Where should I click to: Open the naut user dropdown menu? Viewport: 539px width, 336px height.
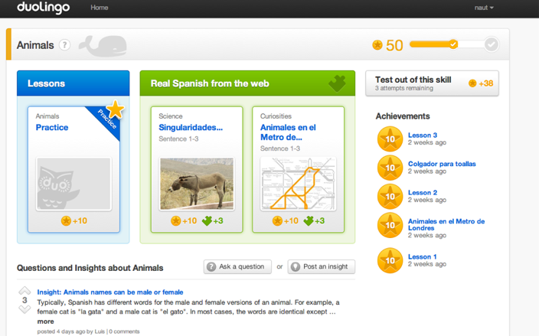[484, 8]
